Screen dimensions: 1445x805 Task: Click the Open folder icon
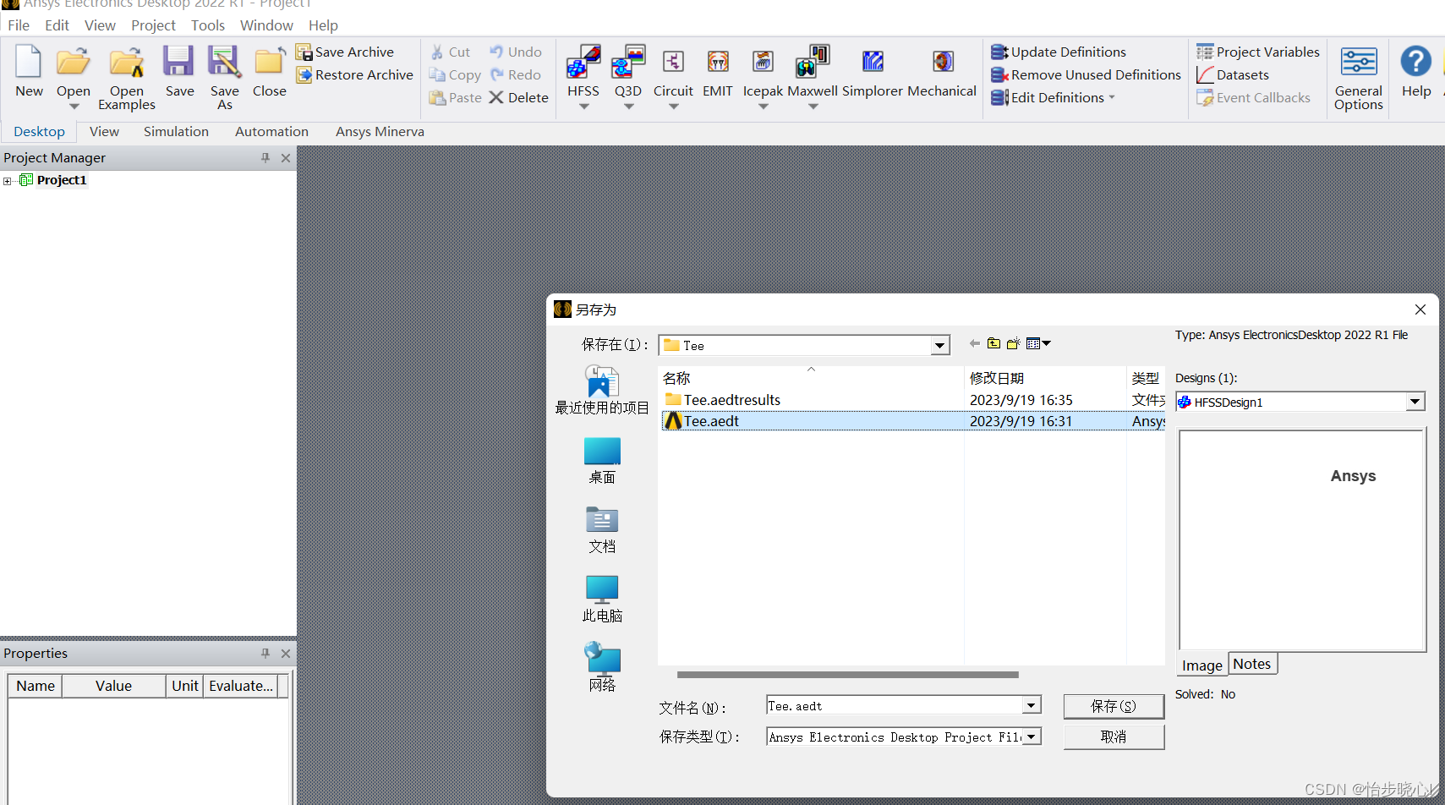[74, 62]
